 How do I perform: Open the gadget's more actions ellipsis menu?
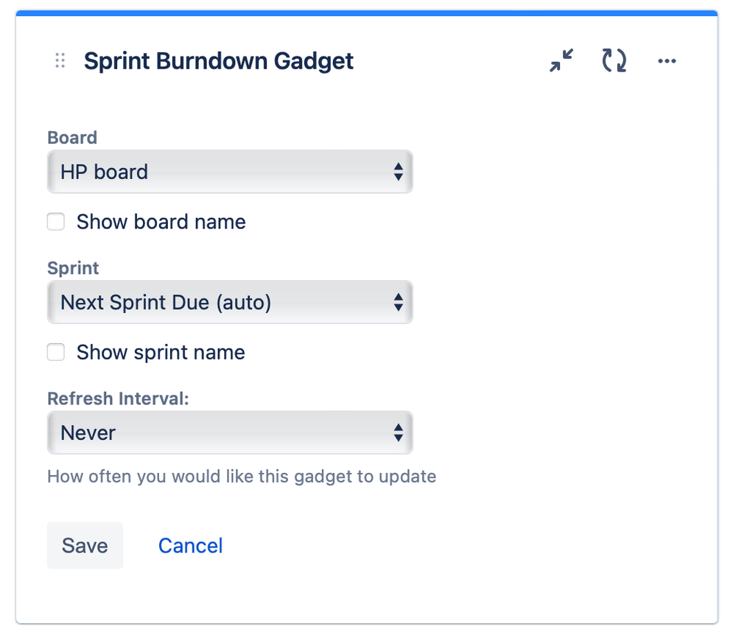pyautogui.click(x=667, y=61)
